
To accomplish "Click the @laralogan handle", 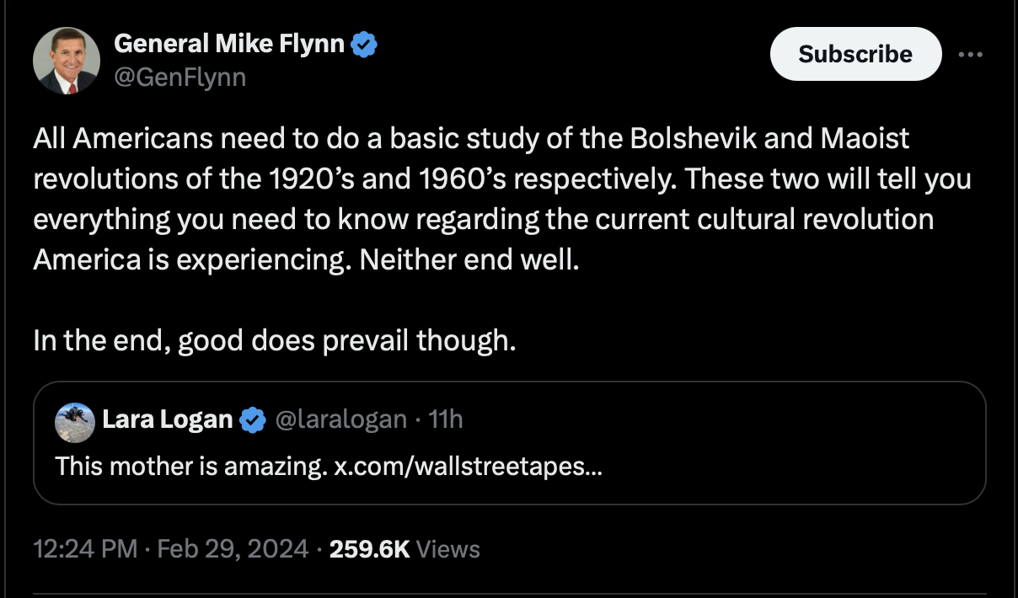I will click(x=341, y=419).
